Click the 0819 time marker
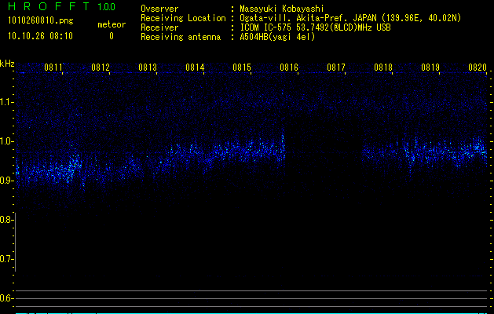This screenshot has height=314, width=494. tap(430, 68)
